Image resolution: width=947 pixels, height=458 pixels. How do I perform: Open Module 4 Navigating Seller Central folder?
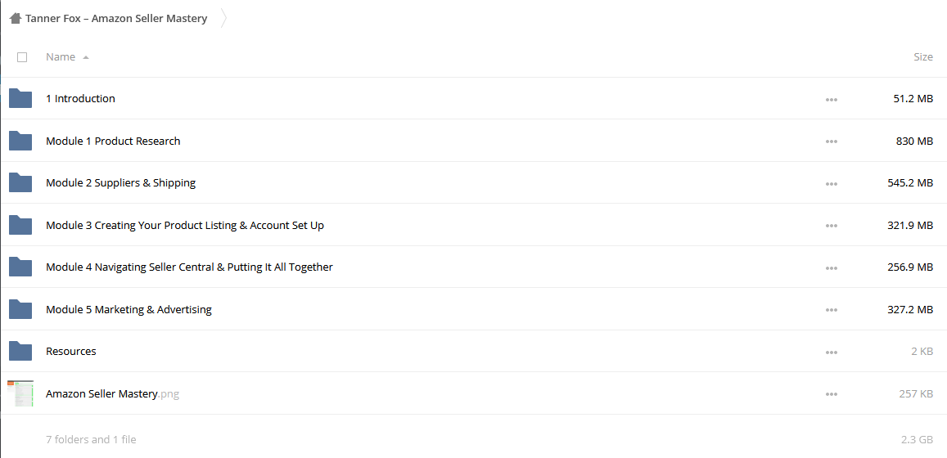click(x=189, y=267)
